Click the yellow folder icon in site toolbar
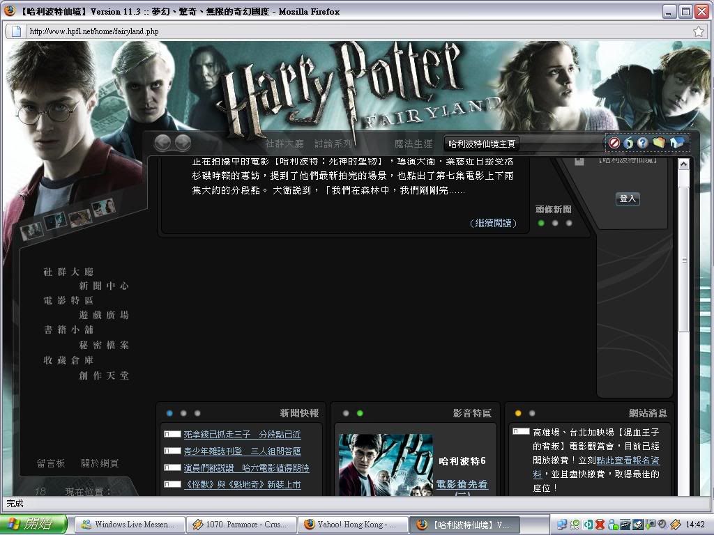This screenshot has width=714, height=535. 659,143
